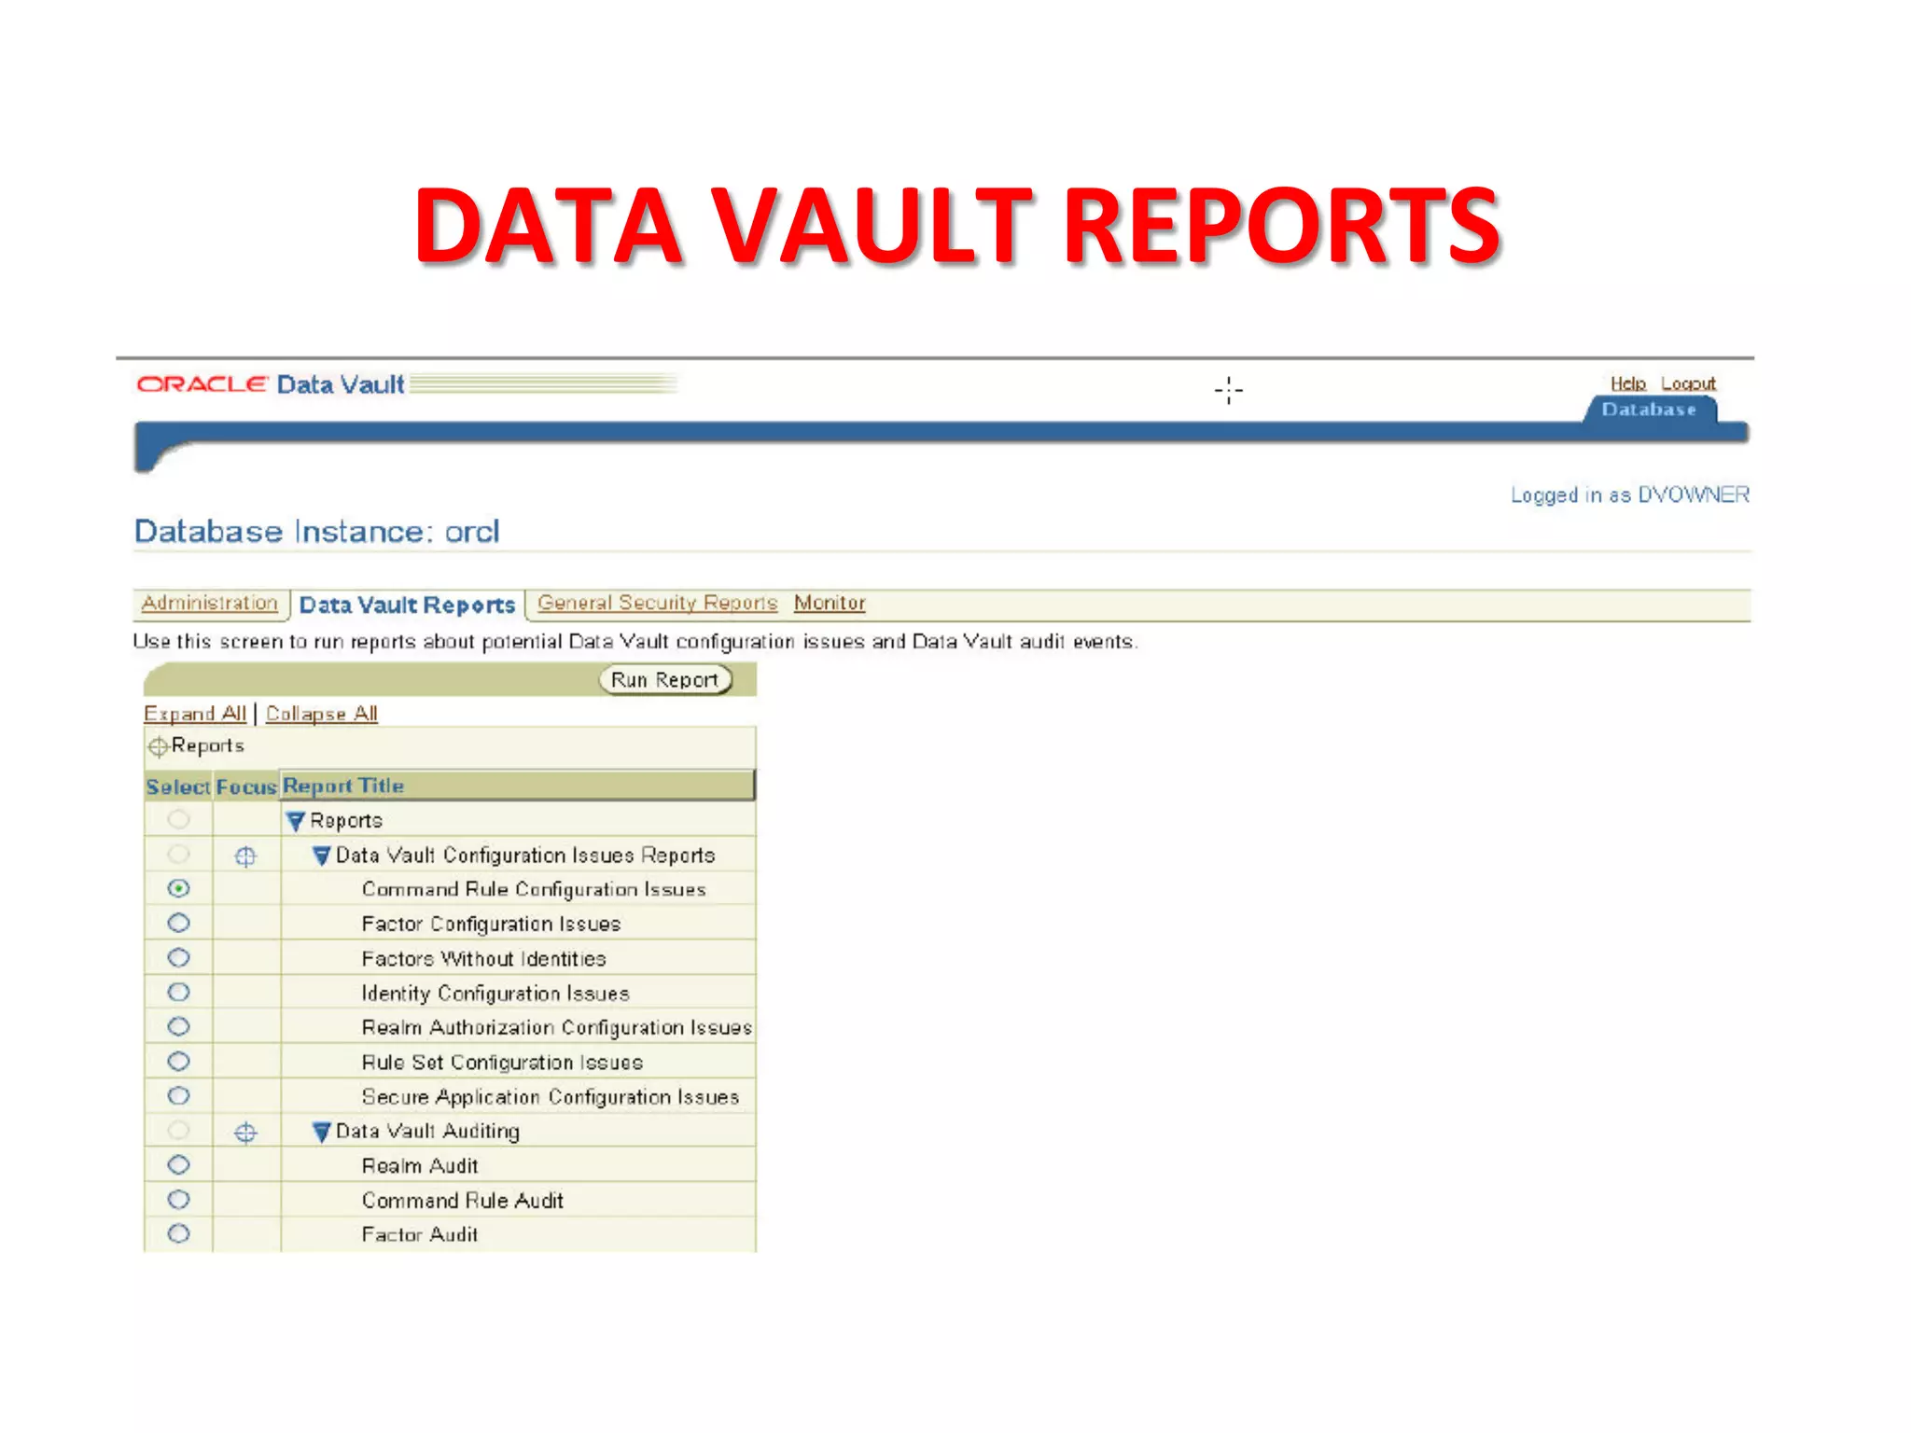Select Realm Audit radio button
The image size is (1911, 1433).
tap(178, 1164)
